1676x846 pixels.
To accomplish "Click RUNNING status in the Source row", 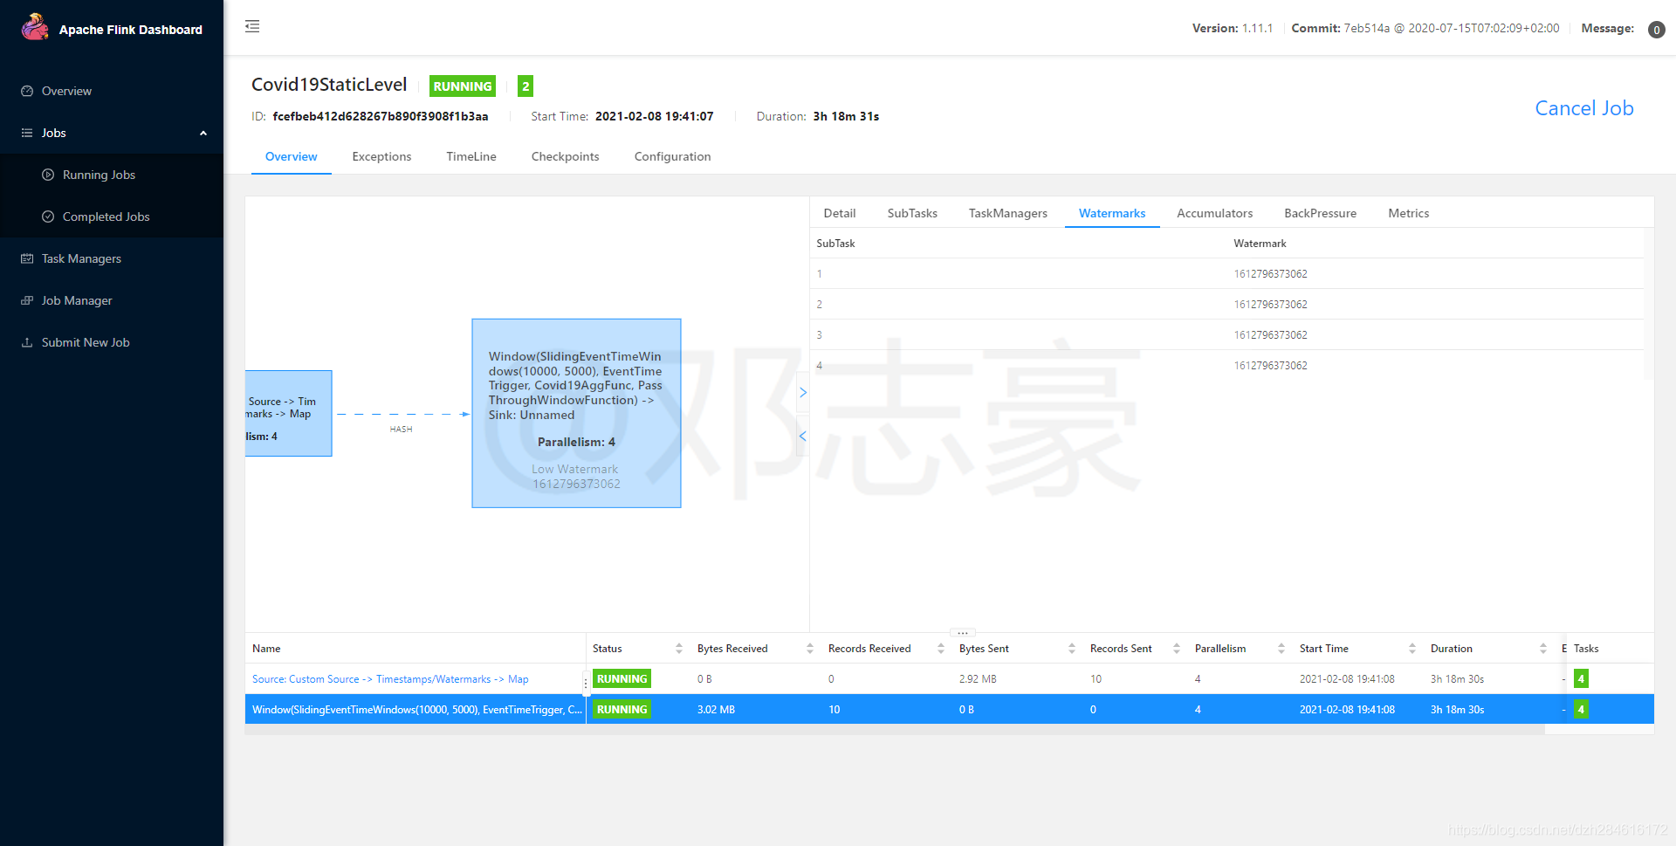I will pos(622,678).
